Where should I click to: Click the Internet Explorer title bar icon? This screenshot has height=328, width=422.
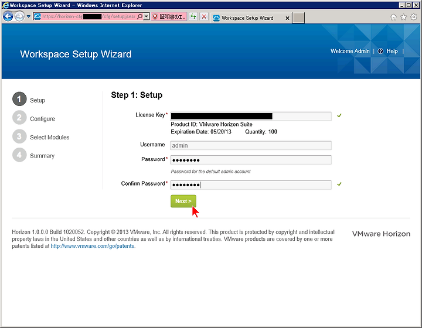click(x=5, y=5)
